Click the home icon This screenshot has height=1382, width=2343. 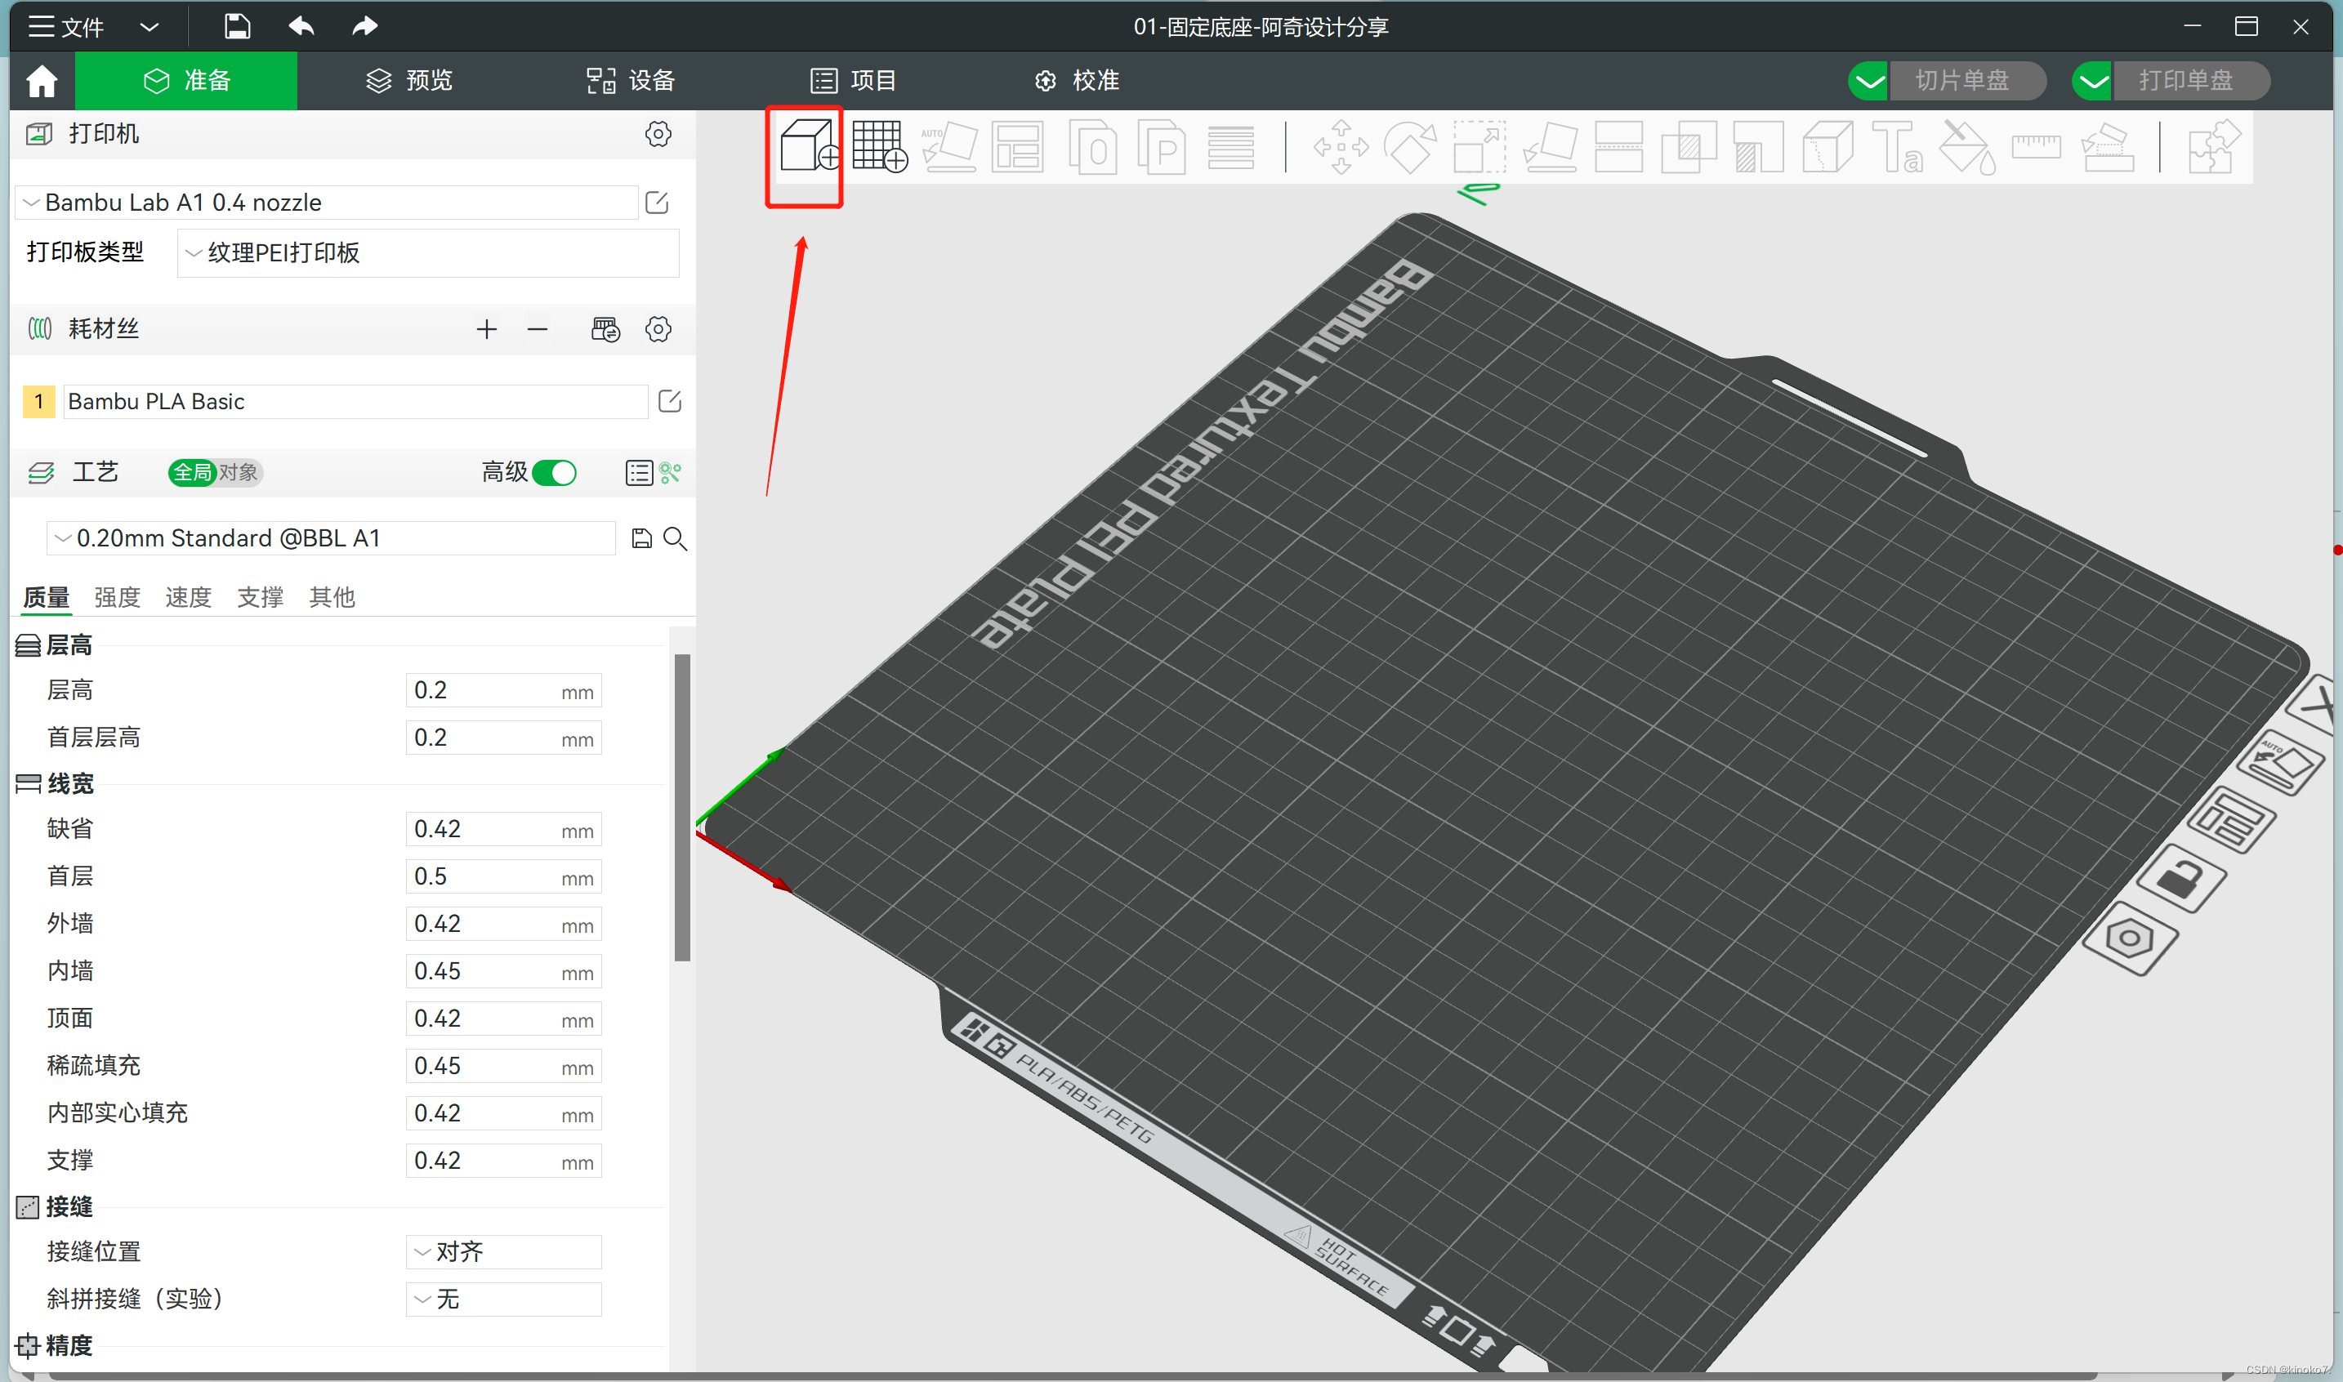pos(42,81)
